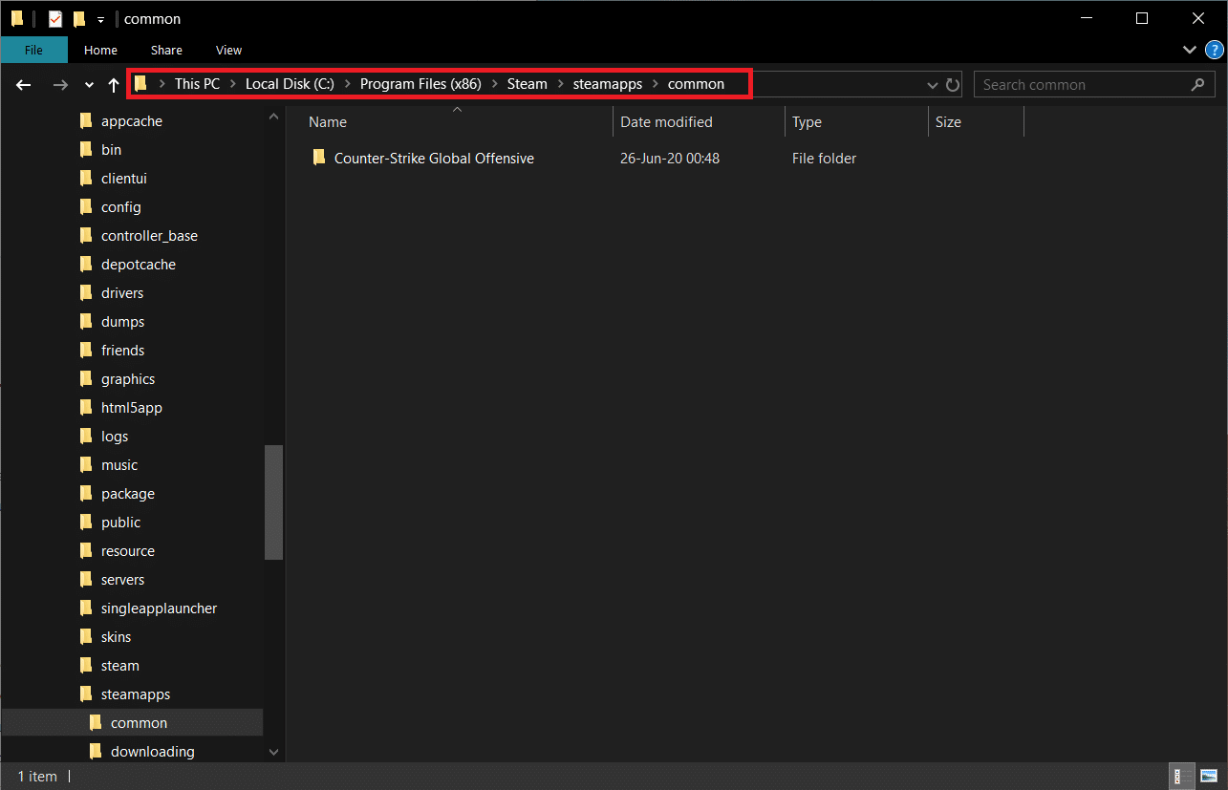Select the dumps folder in sidebar

pos(122,322)
